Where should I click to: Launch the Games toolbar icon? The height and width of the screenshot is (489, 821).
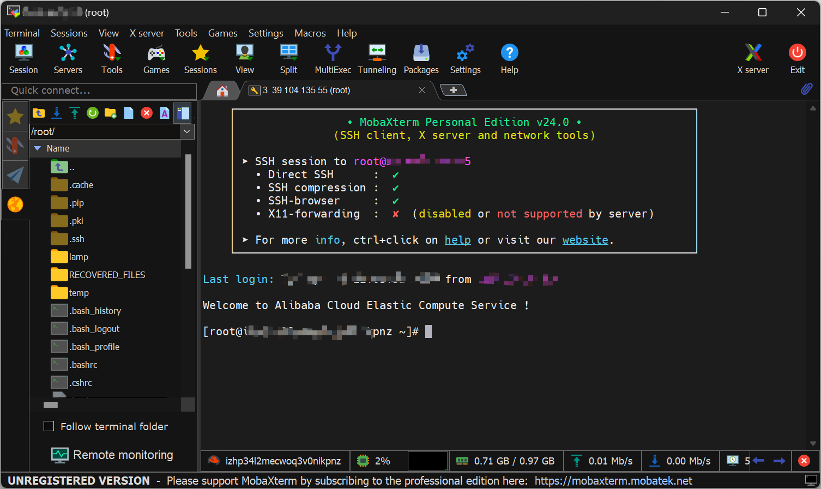(156, 59)
